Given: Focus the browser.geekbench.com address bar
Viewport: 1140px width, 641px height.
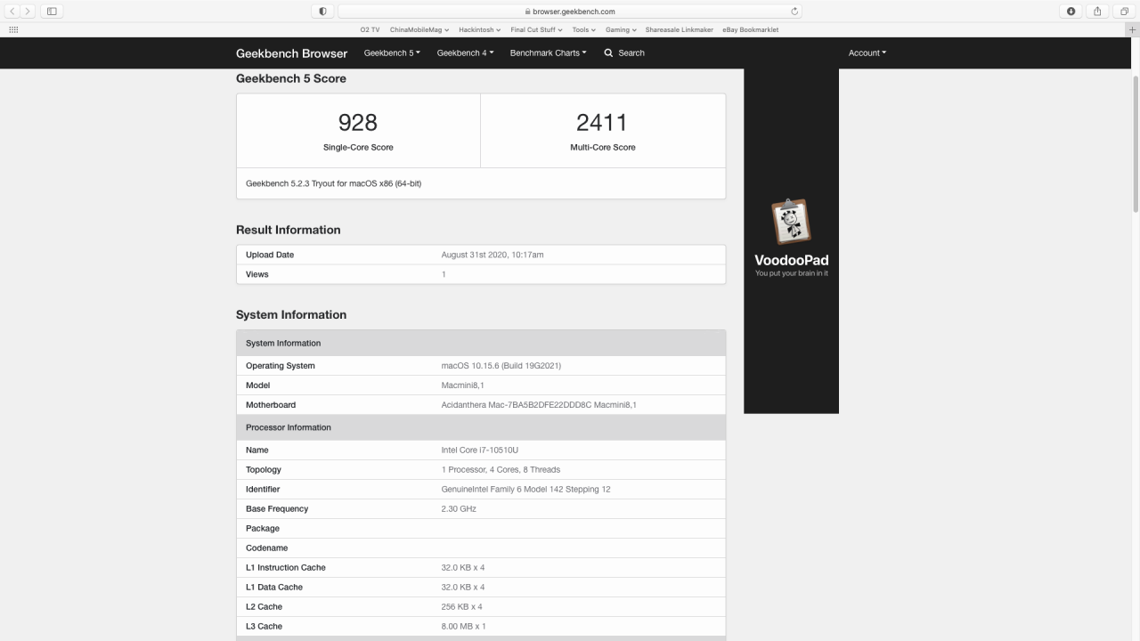Looking at the screenshot, I should point(570,12).
